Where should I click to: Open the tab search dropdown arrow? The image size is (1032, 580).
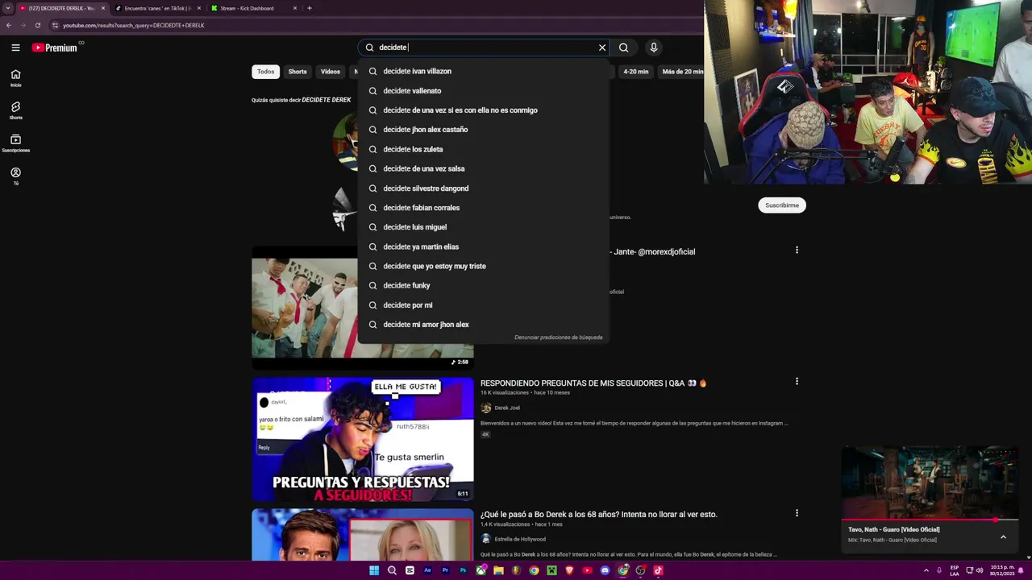[x=8, y=8]
